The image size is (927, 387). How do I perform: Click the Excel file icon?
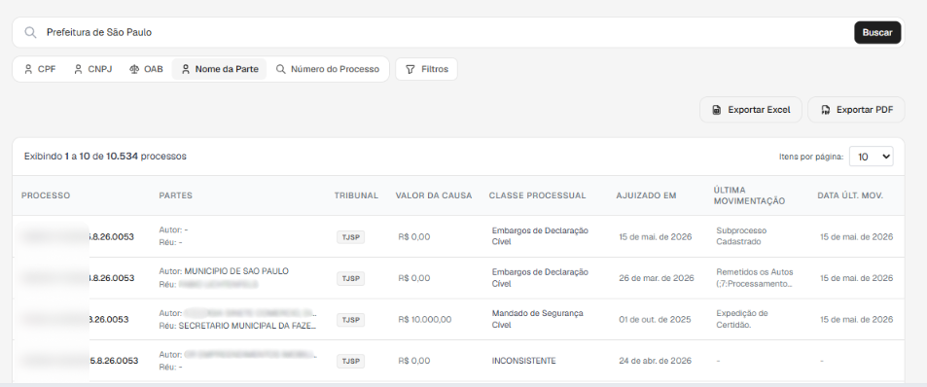click(x=717, y=110)
